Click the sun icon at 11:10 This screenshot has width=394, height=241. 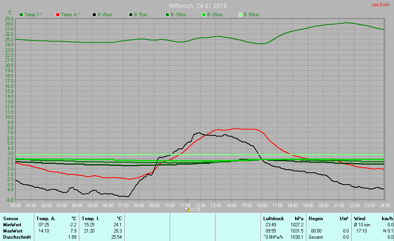188,209
